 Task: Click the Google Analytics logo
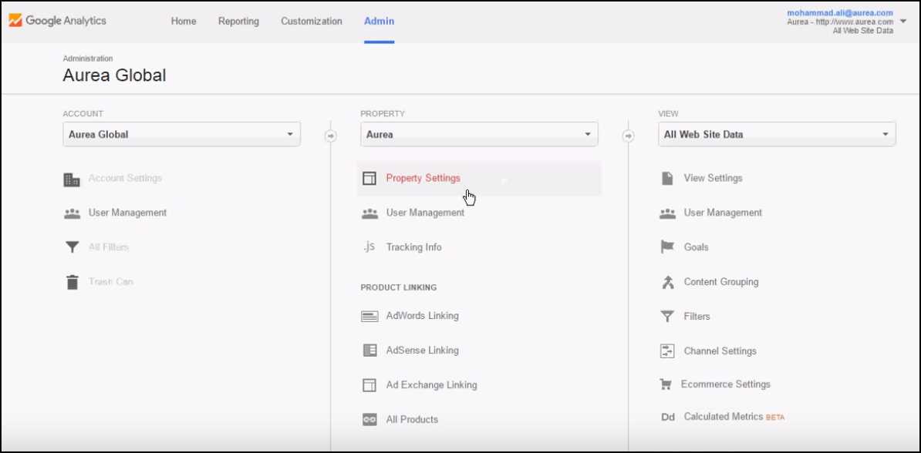click(57, 21)
